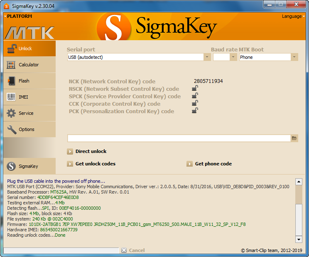Click 'Plug the USB cable' log line
The height and width of the screenshot is (257, 309).
56,181
